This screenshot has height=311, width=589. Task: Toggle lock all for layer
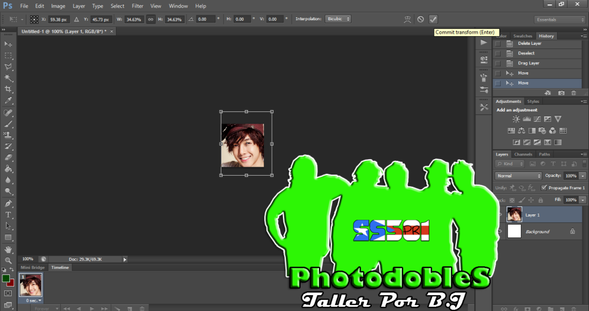tap(541, 200)
